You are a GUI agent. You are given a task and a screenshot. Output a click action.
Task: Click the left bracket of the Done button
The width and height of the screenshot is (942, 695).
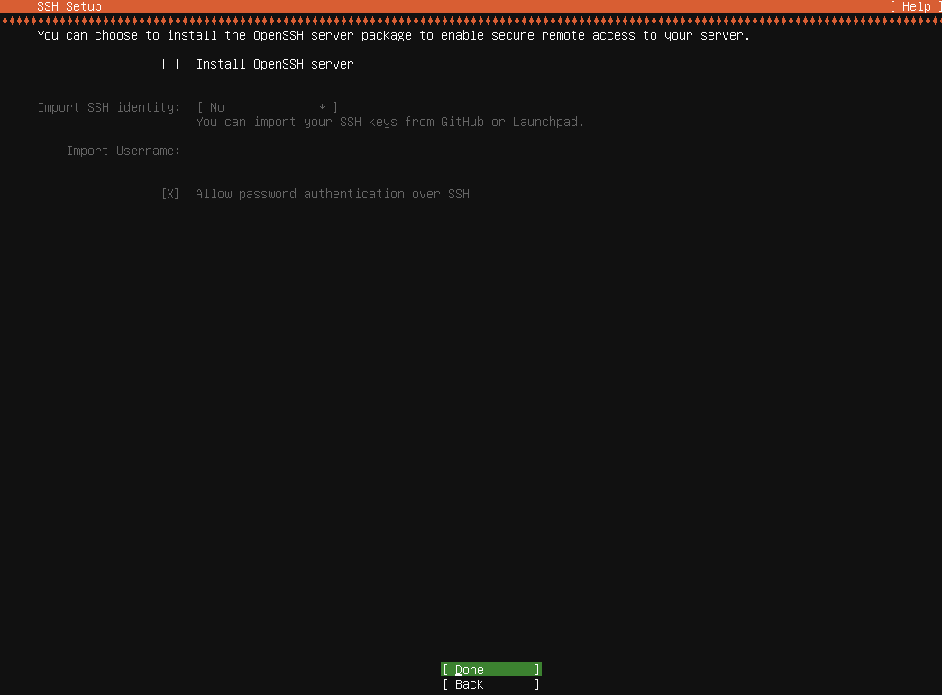click(446, 670)
